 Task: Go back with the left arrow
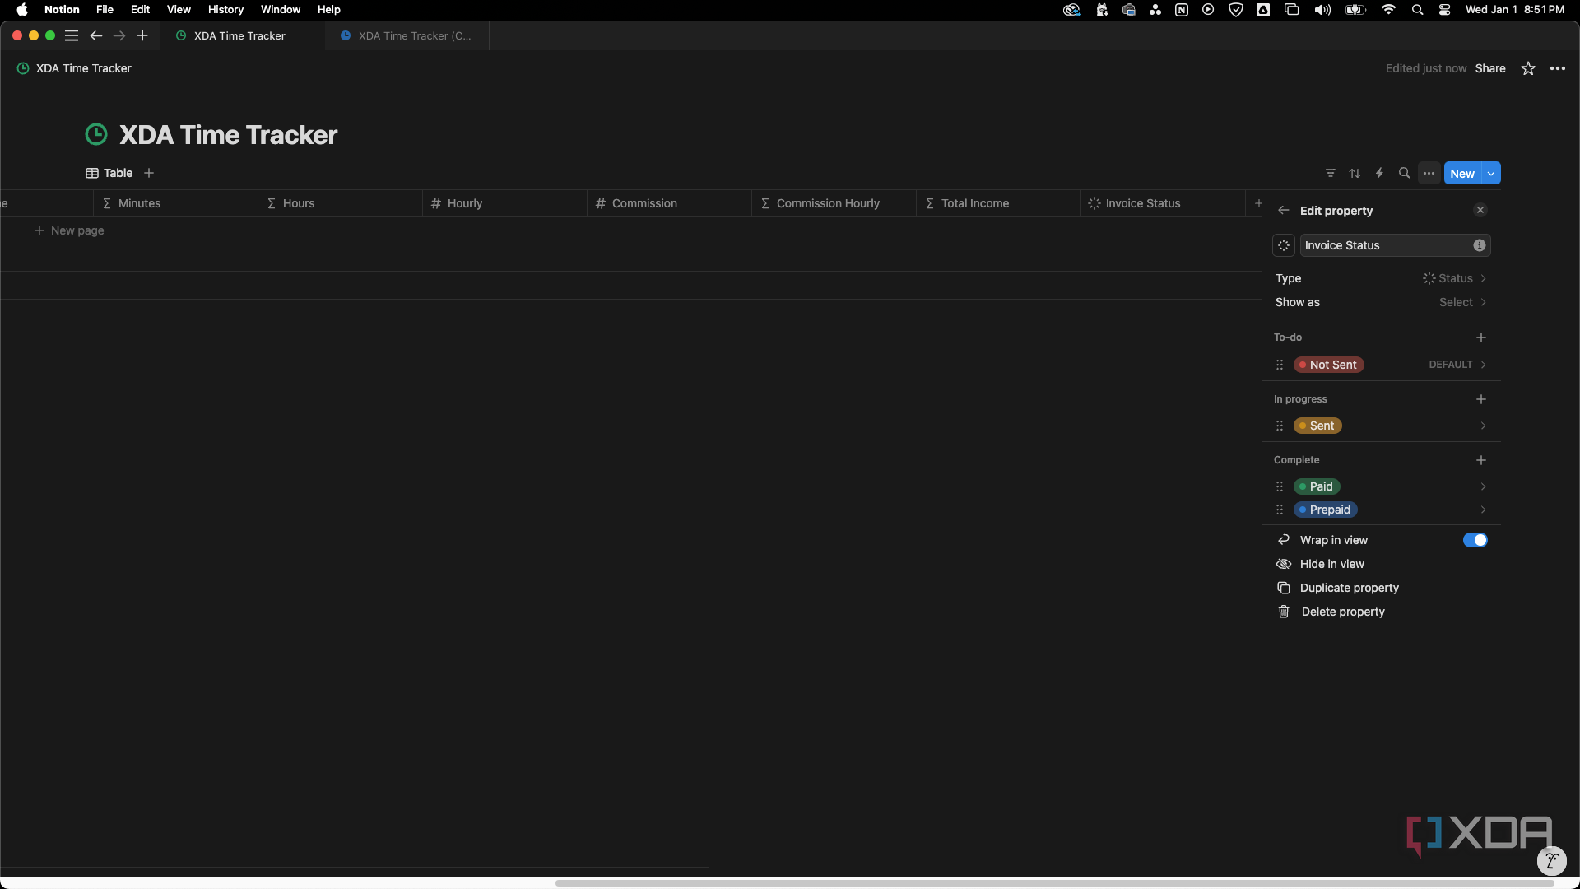point(96,35)
